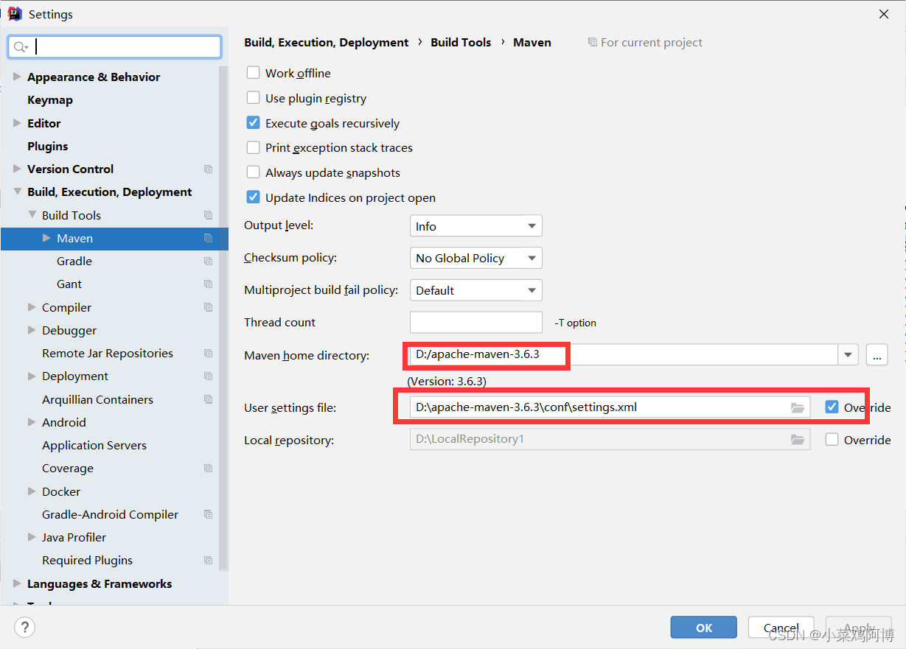The height and width of the screenshot is (649, 906).
Task: Collapse the Build Tools arrow
Action: 32,215
